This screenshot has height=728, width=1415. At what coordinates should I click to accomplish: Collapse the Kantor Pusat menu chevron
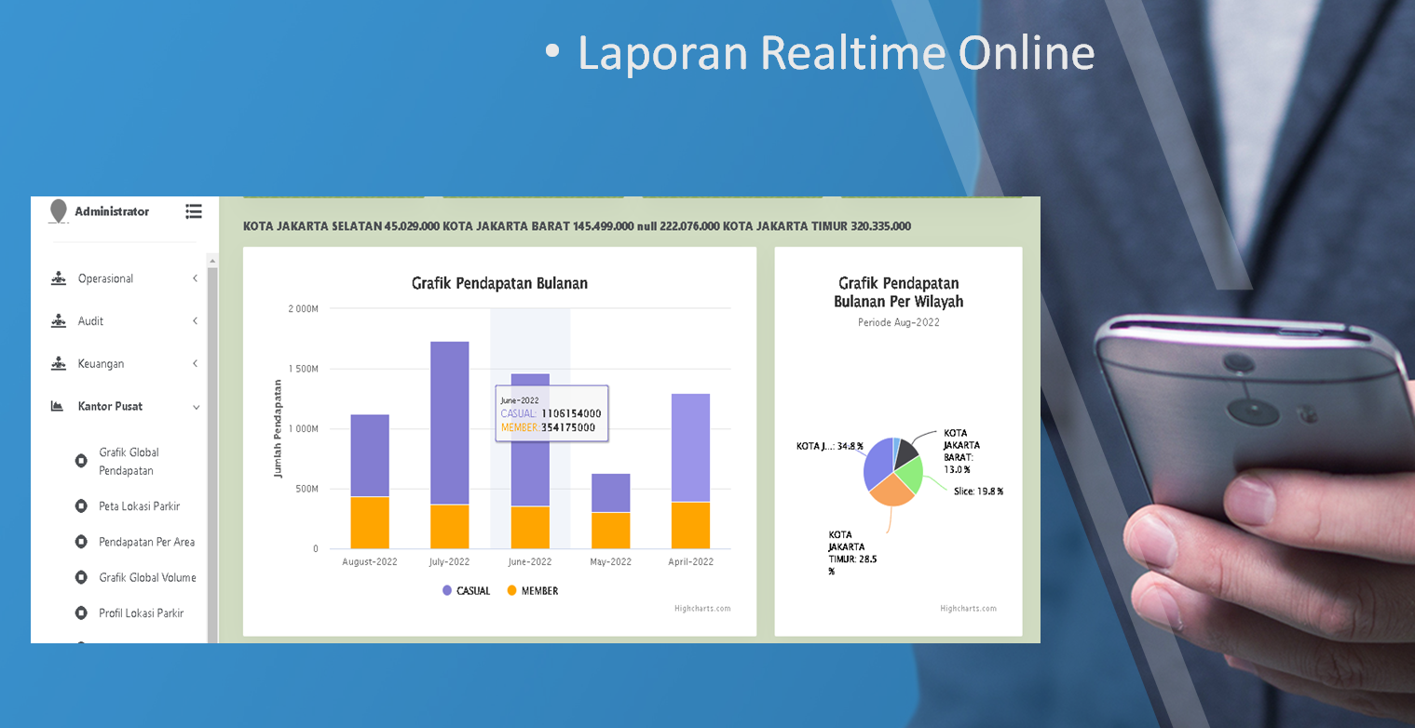(x=196, y=407)
